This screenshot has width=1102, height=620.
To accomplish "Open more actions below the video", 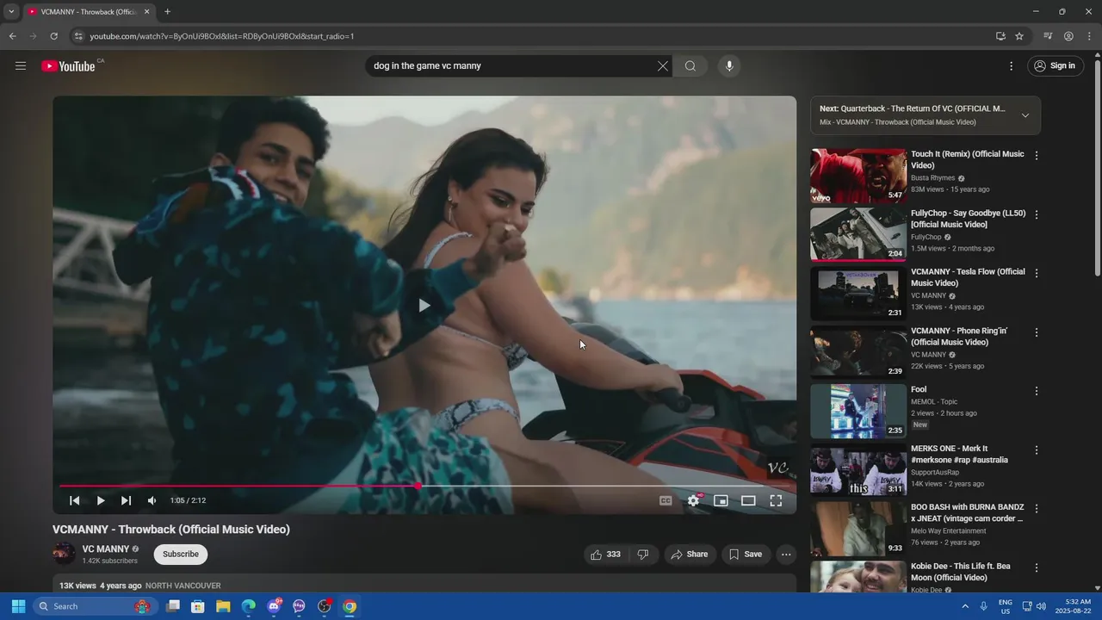I will tap(786, 555).
